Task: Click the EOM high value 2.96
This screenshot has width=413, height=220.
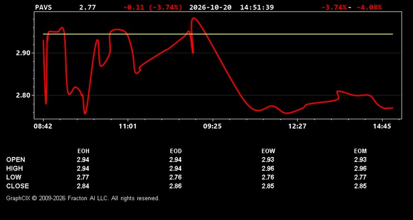Action: [360, 168]
